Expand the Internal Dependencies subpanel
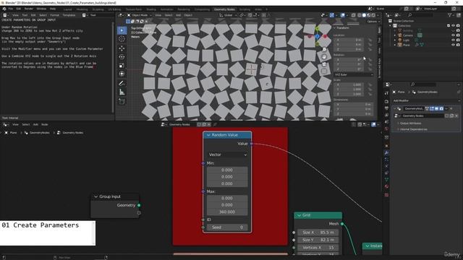The image size is (463, 260). point(413,129)
